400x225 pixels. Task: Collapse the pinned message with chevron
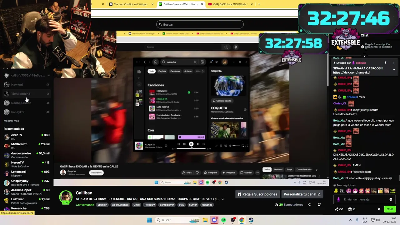point(394,69)
